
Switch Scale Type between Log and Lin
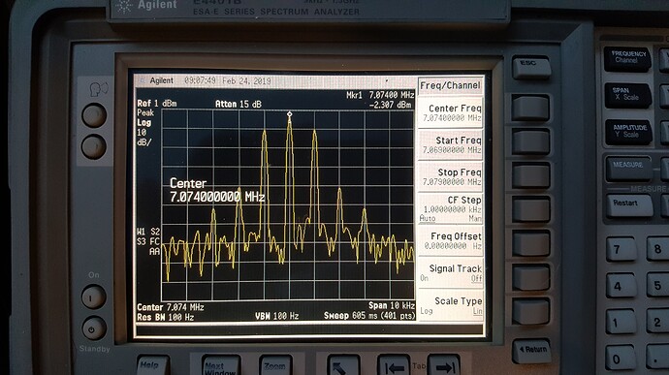(450, 305)
